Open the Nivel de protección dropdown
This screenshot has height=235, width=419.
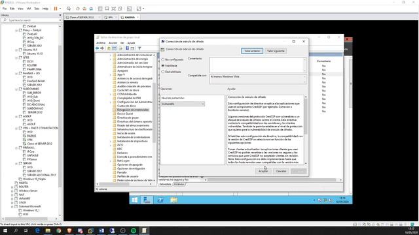[183, 104]
